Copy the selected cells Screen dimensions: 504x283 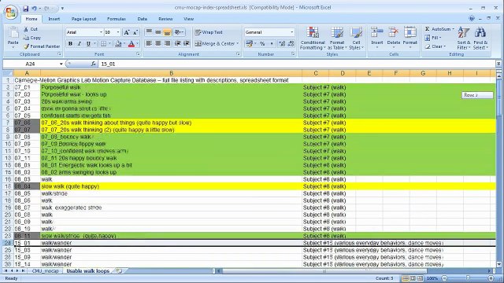coord(32,38)
